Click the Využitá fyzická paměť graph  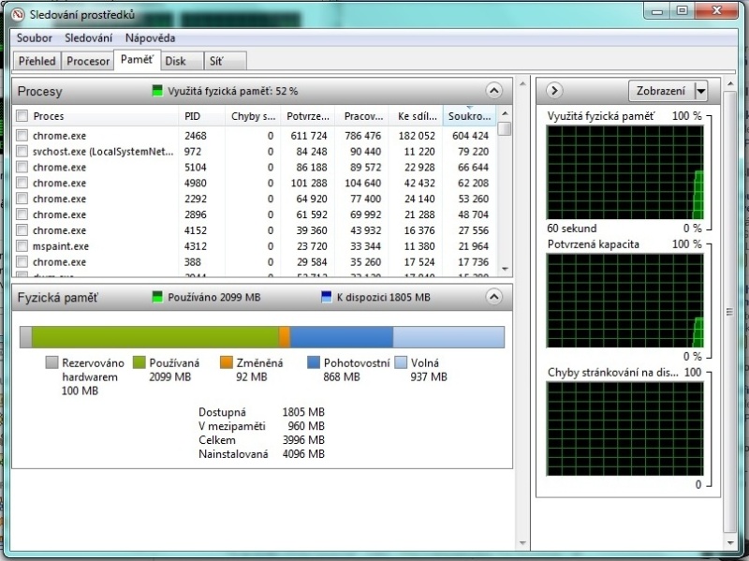624,172
